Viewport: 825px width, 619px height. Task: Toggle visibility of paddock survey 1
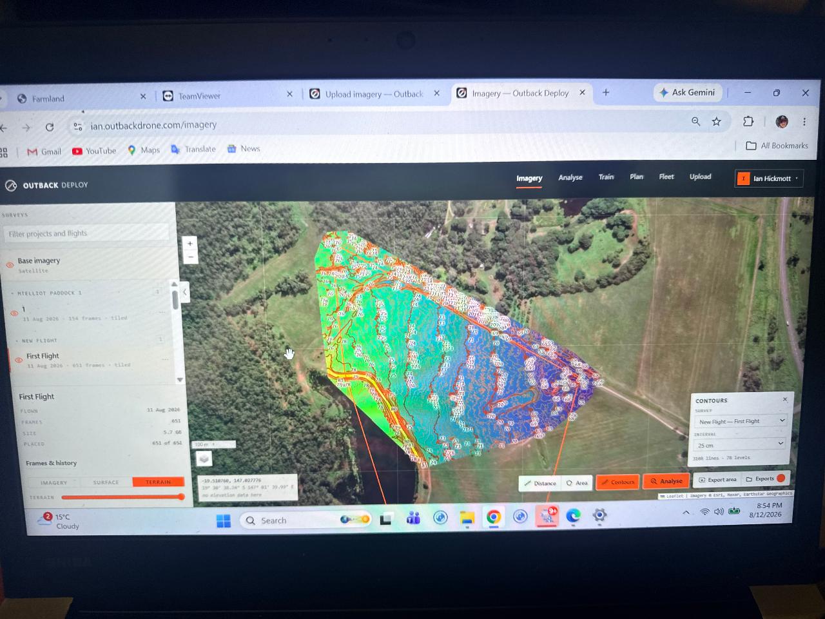click(x=14, y=313)
